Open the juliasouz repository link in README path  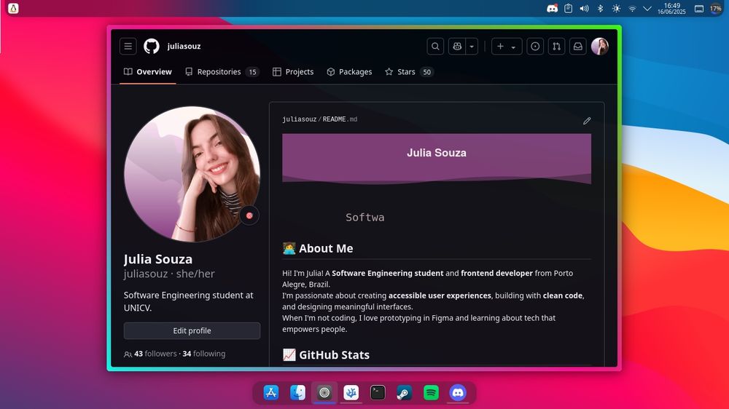coord(300,119)
